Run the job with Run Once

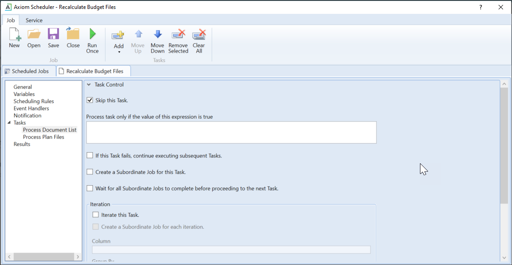(x=92, y=35)
